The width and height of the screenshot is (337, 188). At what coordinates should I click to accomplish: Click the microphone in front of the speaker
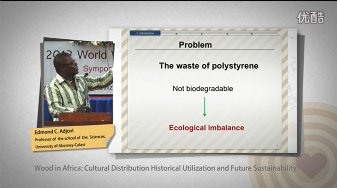(x=86, y=75)
